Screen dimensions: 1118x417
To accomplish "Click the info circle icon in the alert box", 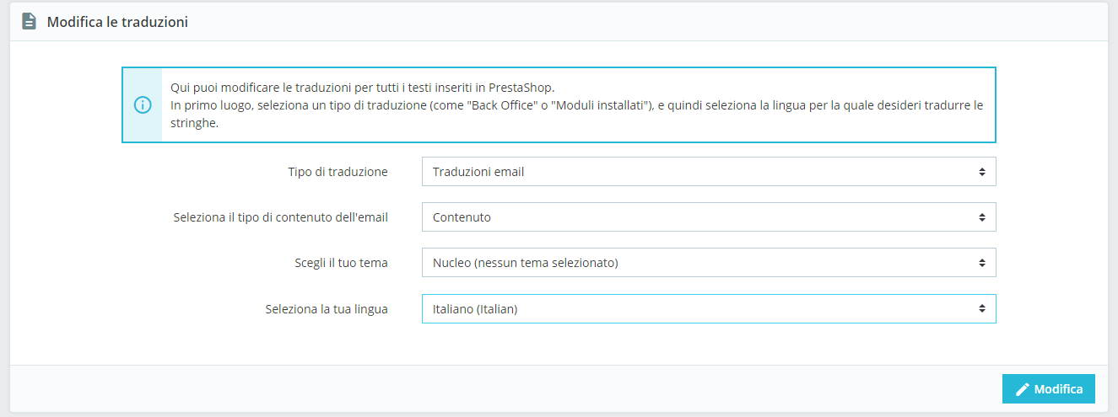I will click(143, 105).
